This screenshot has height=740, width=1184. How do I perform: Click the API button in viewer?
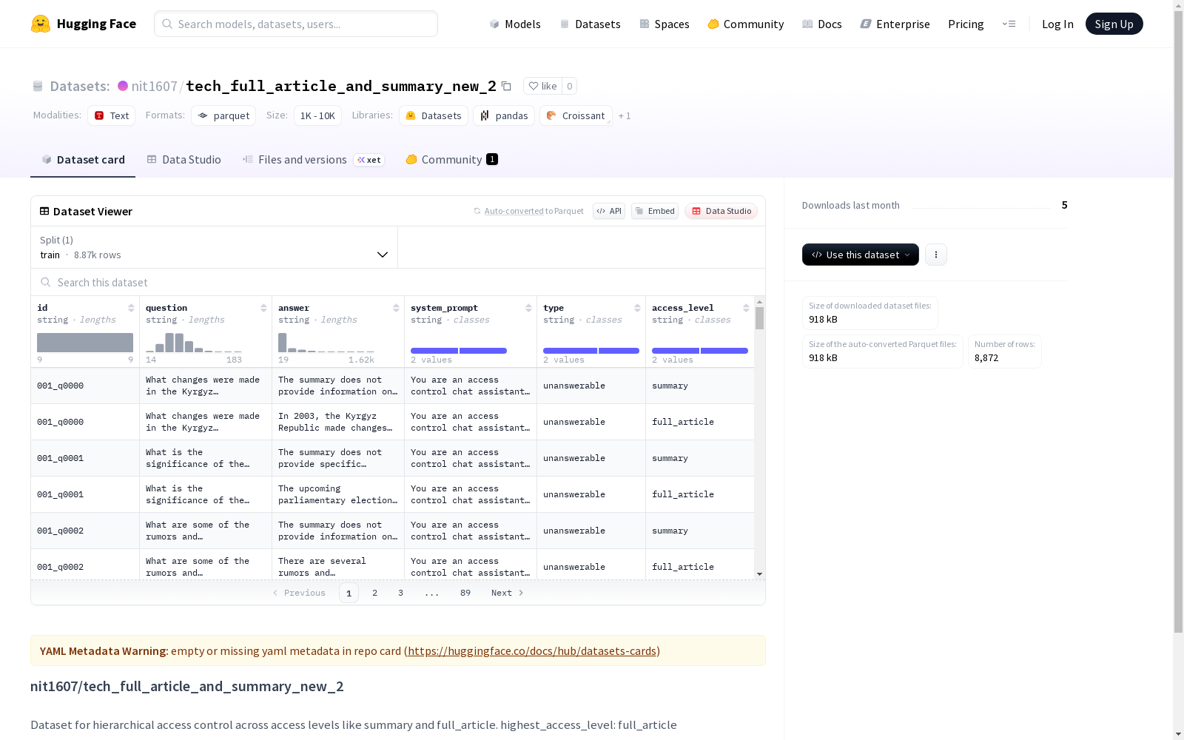[609, 211]
